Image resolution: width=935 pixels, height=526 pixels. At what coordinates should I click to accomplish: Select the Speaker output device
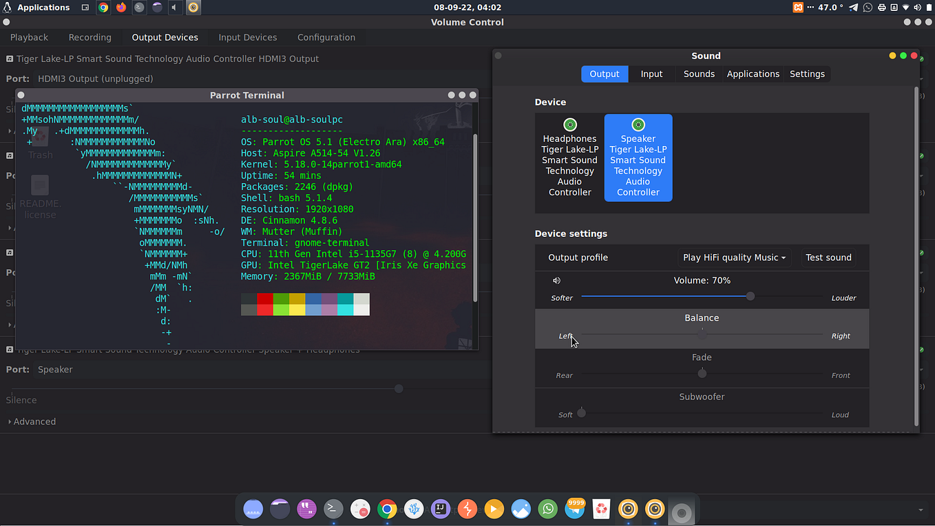point(638,158)
